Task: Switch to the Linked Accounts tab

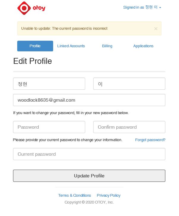Action: point(71,46)
